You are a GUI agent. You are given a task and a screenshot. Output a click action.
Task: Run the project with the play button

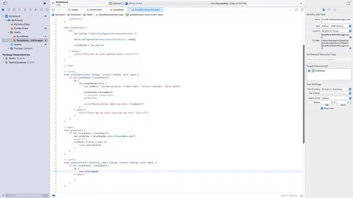coord(45,3)
